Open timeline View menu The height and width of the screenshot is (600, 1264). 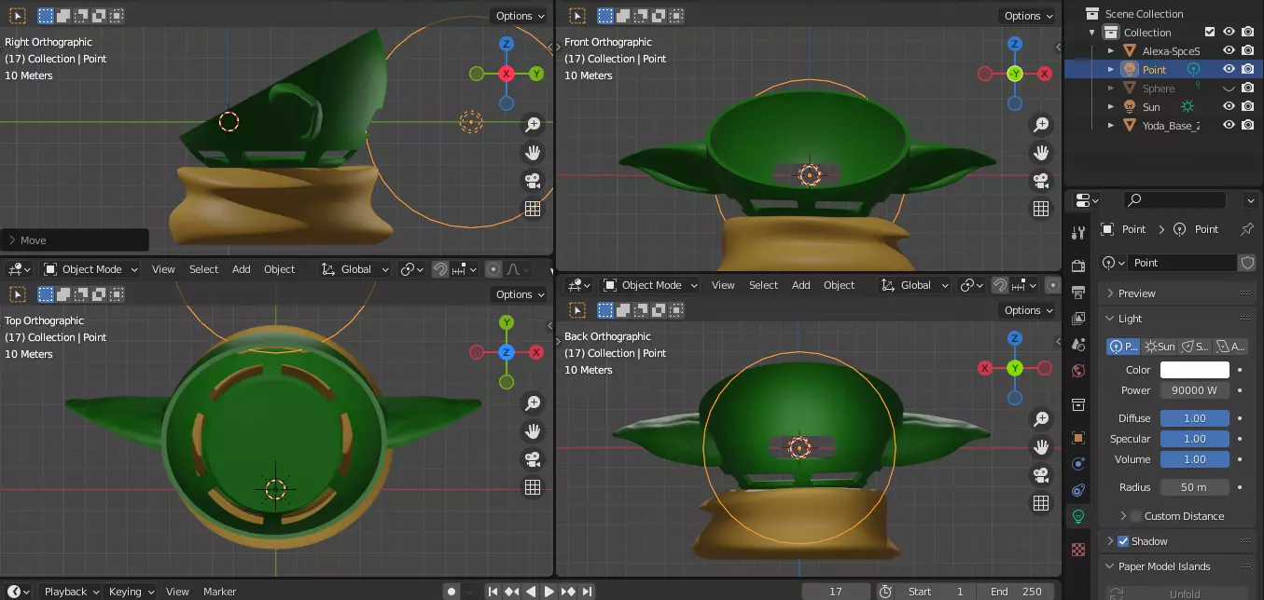click(x=177, y=592)
